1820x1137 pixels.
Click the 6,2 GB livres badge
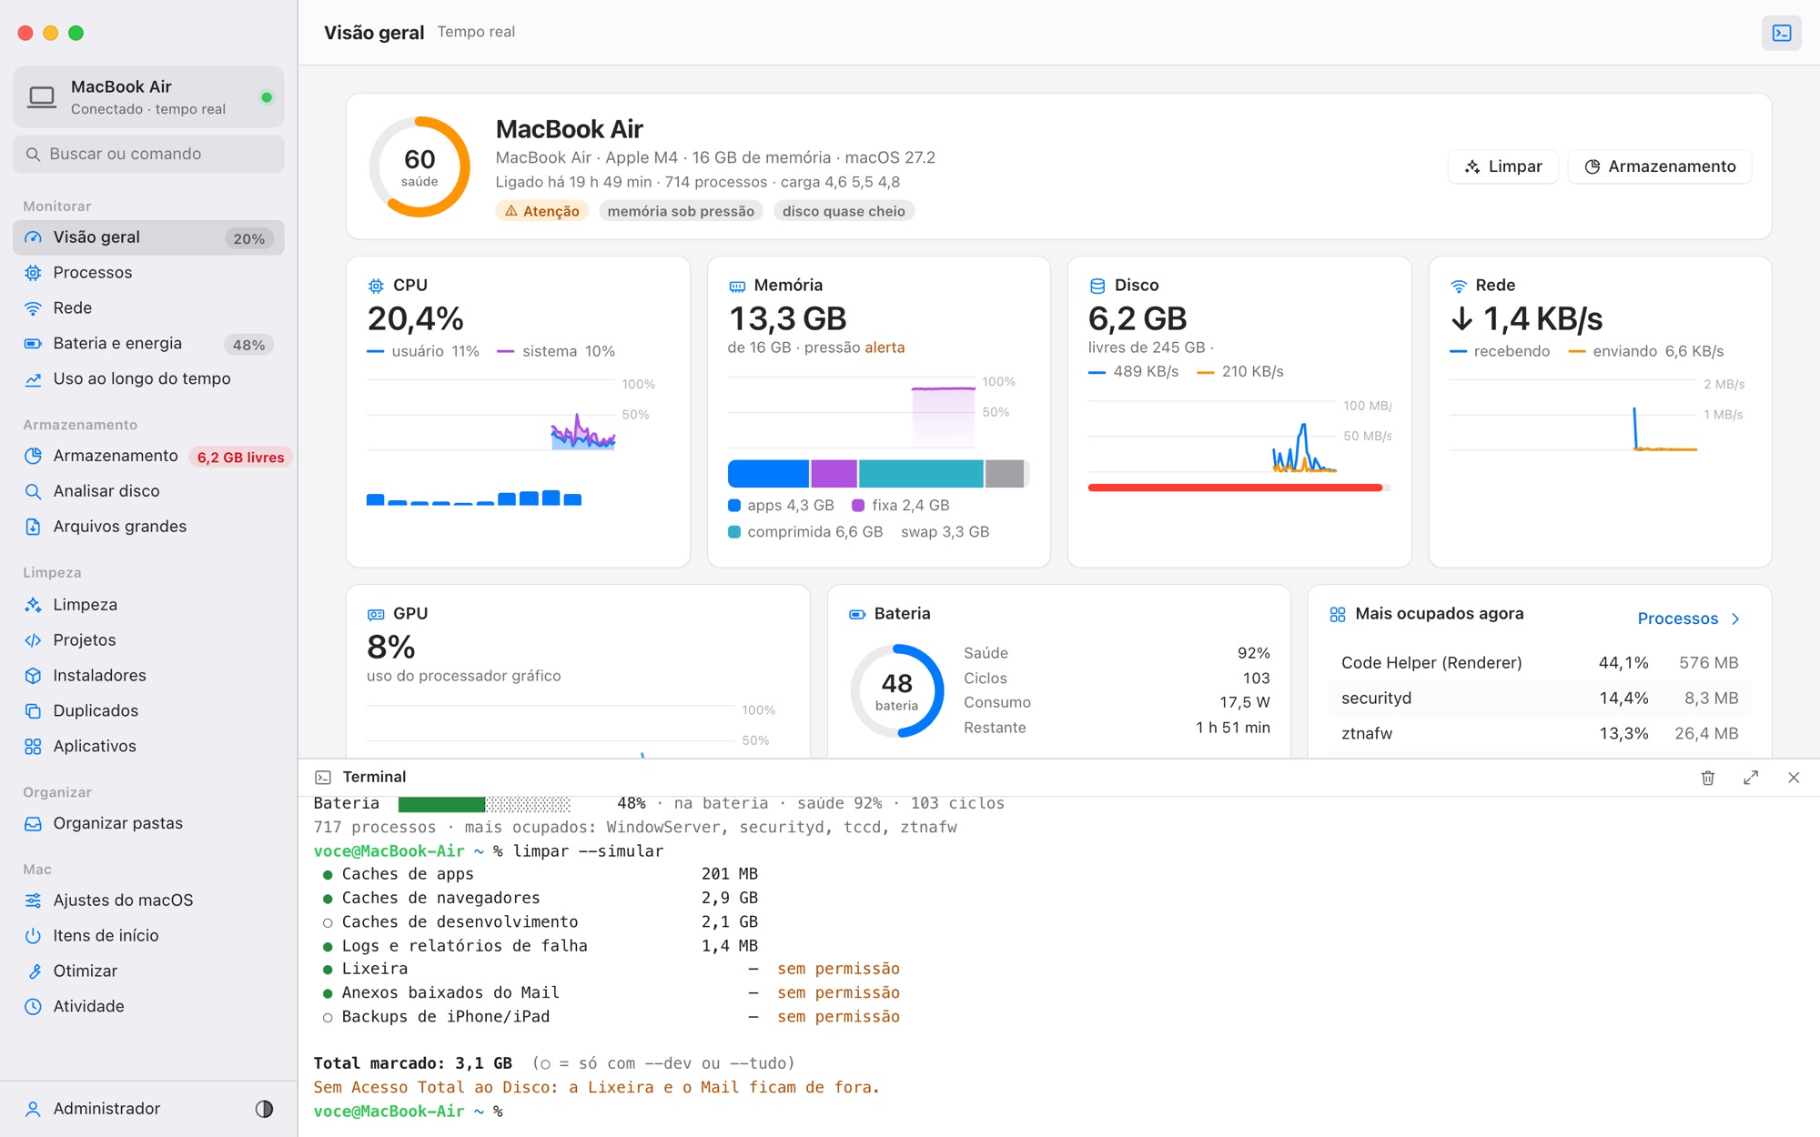240,458
